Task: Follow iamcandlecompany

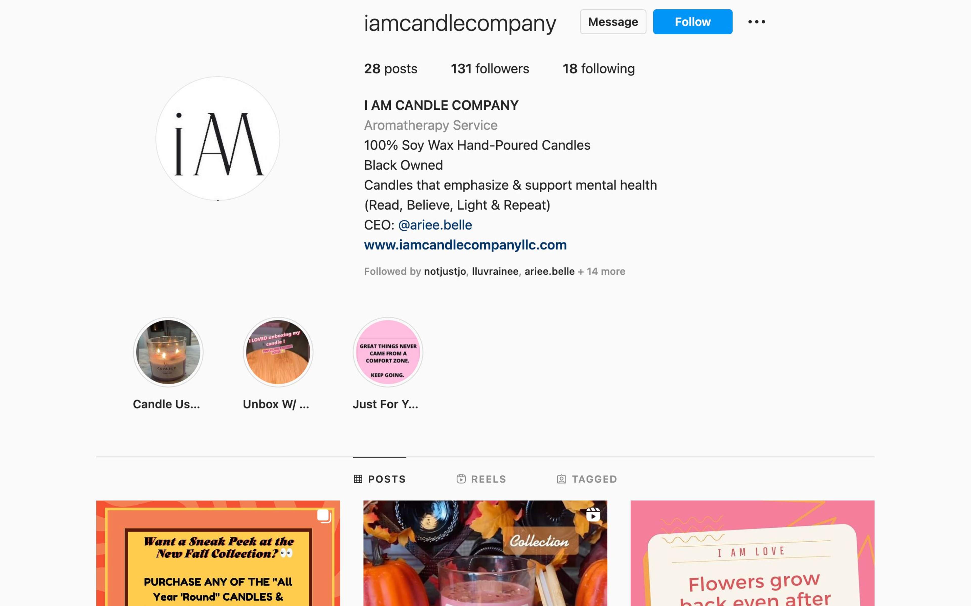Action: (693, 22)
